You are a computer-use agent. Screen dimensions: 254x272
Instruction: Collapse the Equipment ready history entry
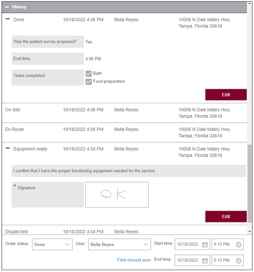(7, 148)
